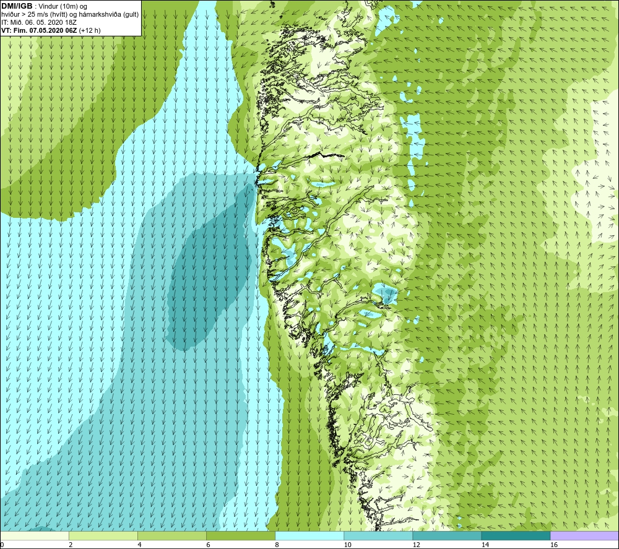Click the scale label '8'
This screenshot has width=619, height=549.
point(277,545)
